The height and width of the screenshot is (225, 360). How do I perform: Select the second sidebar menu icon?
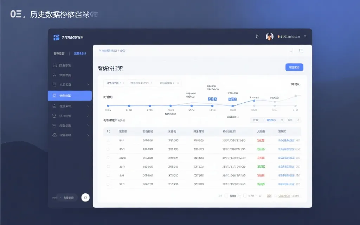(x=55, y=75)
